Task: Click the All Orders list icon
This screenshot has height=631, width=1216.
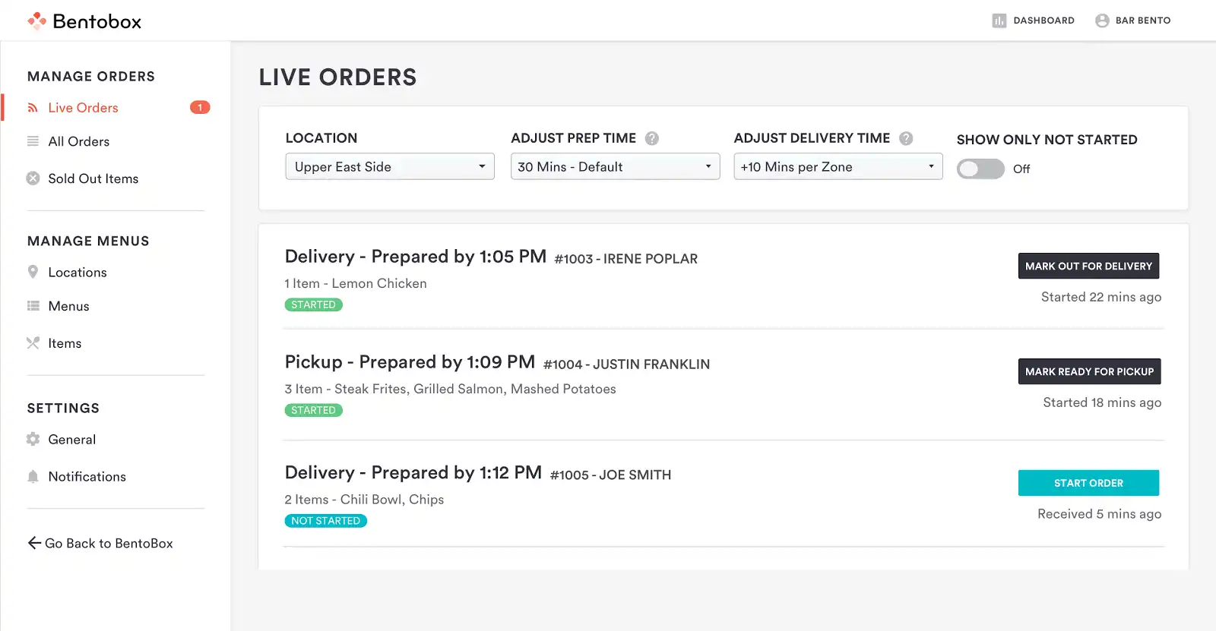Action: [33, 141]
